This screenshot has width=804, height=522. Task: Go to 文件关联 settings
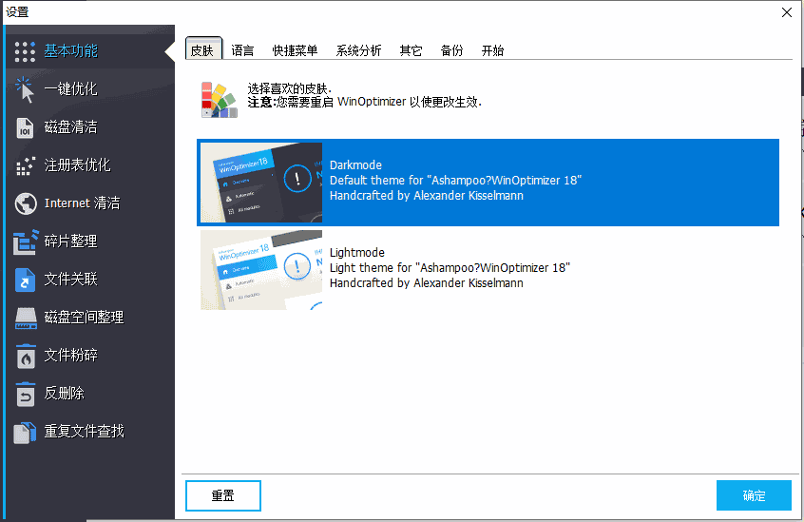point(89,279)
